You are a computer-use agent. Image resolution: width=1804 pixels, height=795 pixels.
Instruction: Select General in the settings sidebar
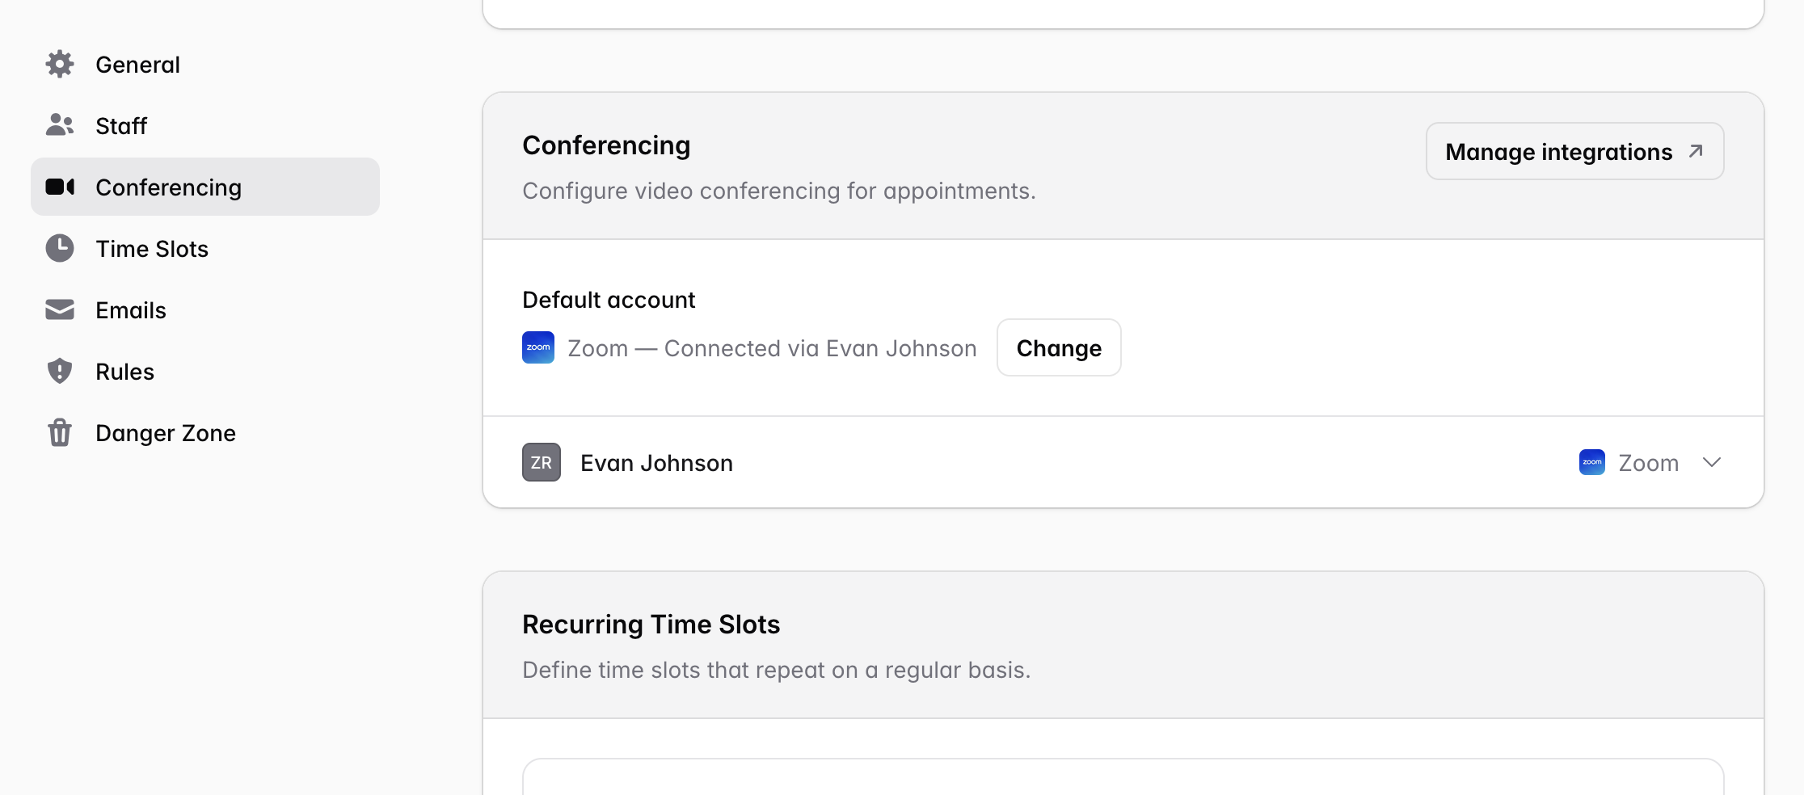click(137, 65)
